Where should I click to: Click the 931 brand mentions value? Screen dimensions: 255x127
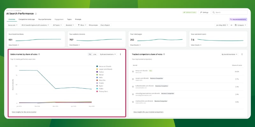pos(11,40)
